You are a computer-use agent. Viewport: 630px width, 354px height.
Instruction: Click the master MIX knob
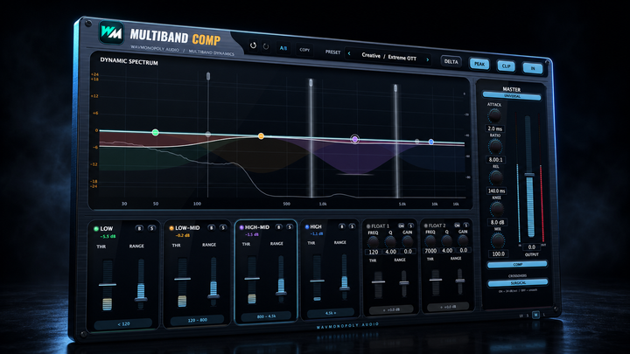click(498, 240)
